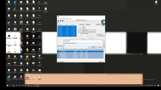Toggle the Unrandomizer checkbox
This screenshot has width=161, height=90.
(x=97, y=34)
